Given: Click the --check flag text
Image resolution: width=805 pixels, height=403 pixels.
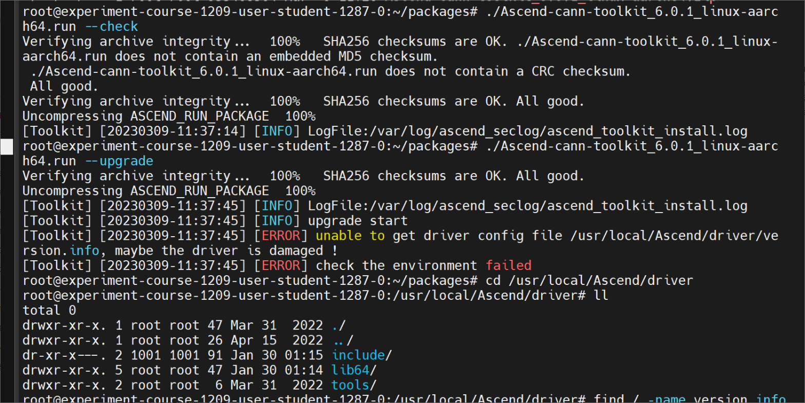Looking at the screenshot, I should click(111, 27).
